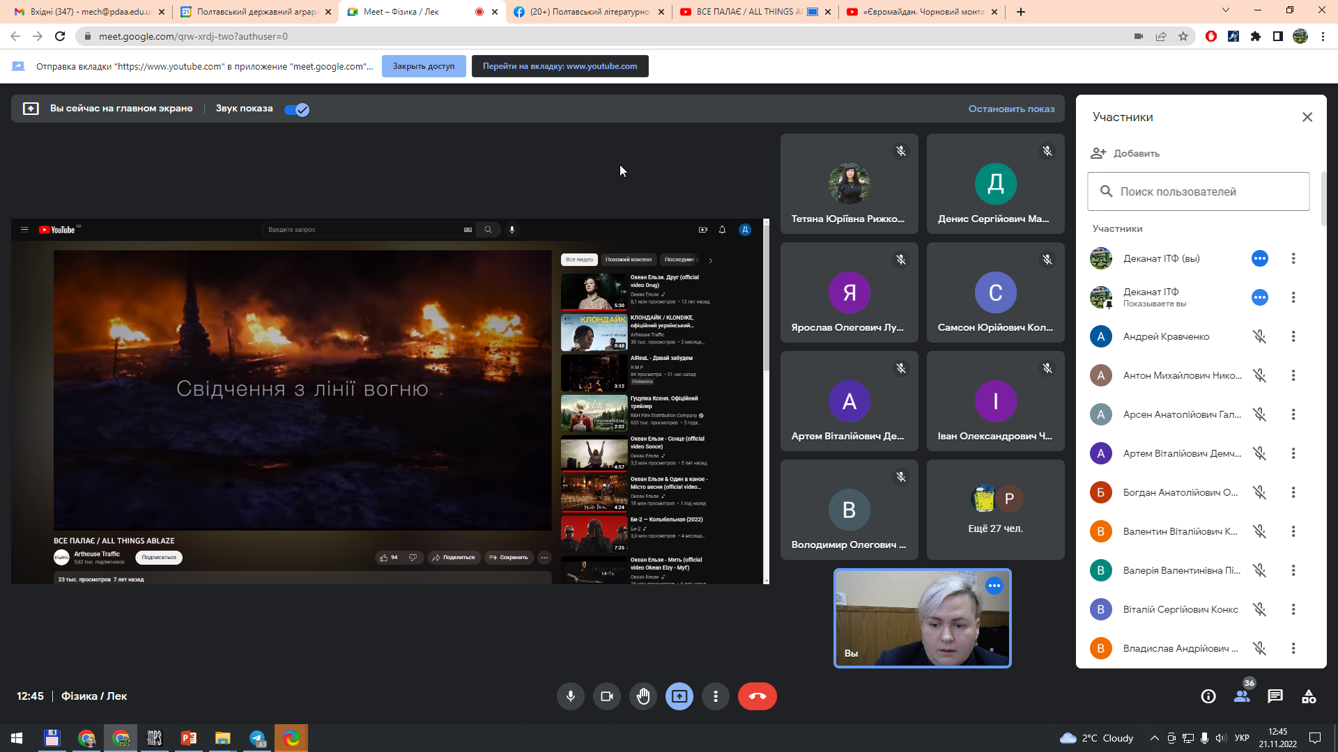
Task: Click Закрыть доступ button
Action: tap(424, 66)
